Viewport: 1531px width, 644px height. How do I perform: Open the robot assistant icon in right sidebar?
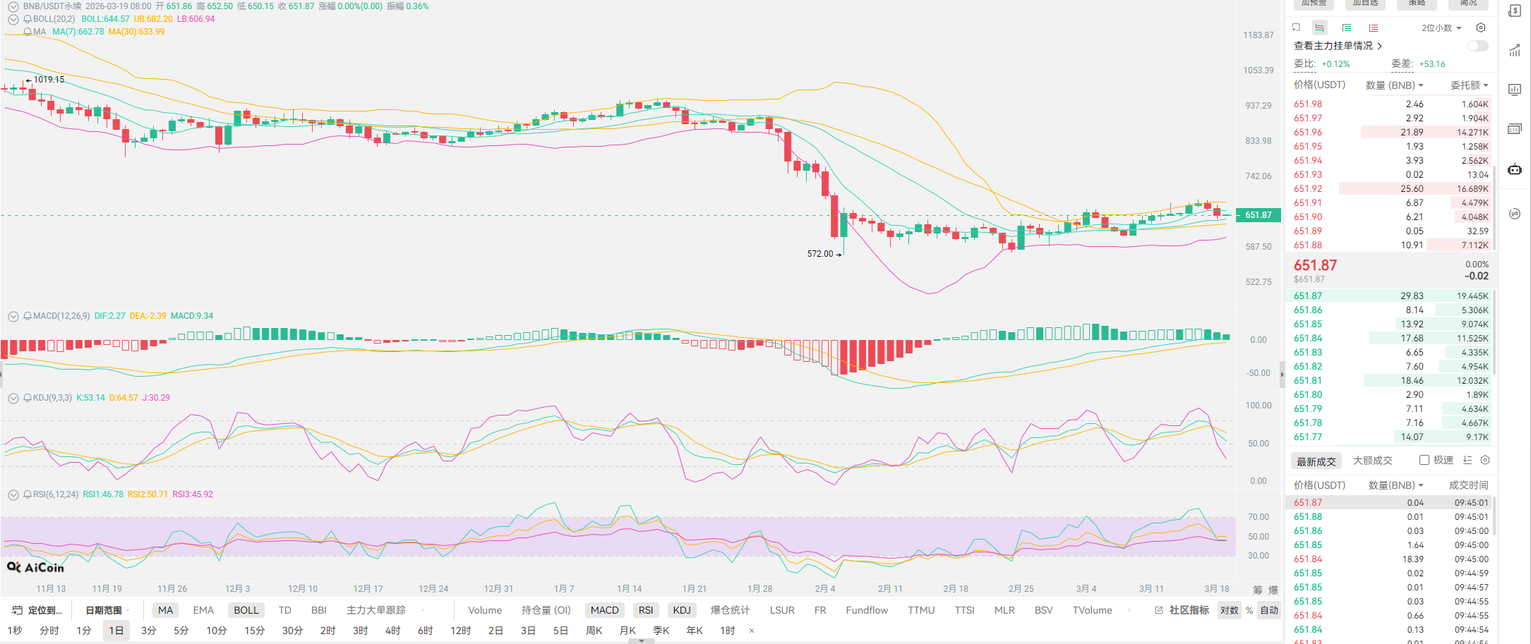tap(1515, 169)
